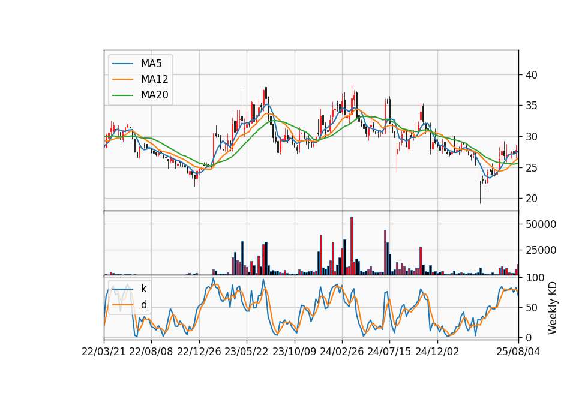
Task: Click the 22/03/21 date tick label
Action: tap(104, 352)
